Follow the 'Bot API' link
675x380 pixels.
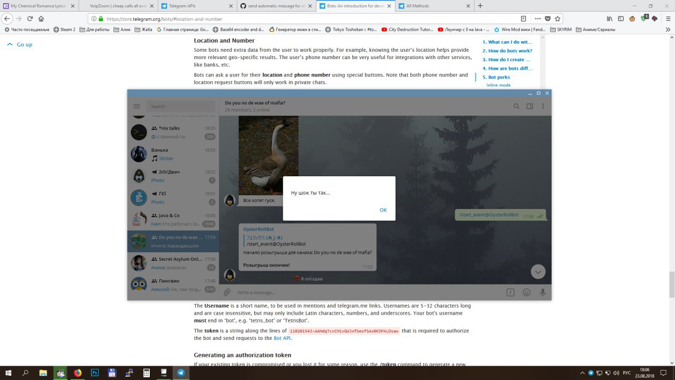282,338
